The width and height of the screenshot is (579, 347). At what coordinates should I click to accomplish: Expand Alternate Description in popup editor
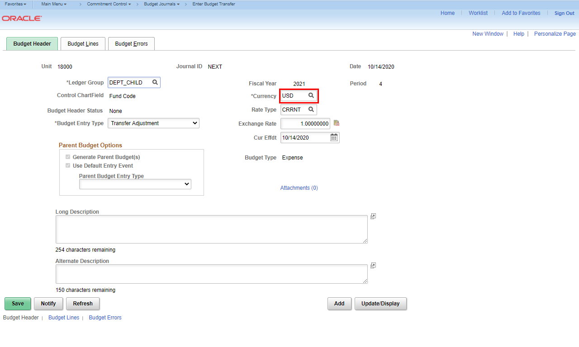tap(373, 266)
